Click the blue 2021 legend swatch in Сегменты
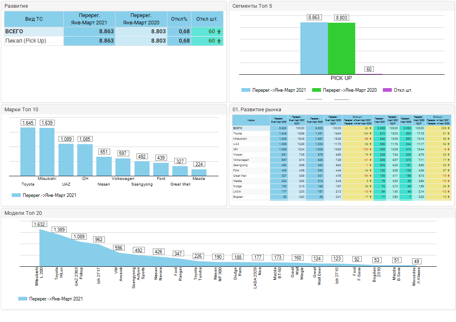456x322 pixels. click(x=245, y=90)
